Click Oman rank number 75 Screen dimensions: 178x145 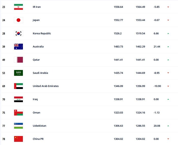point(4,113)
